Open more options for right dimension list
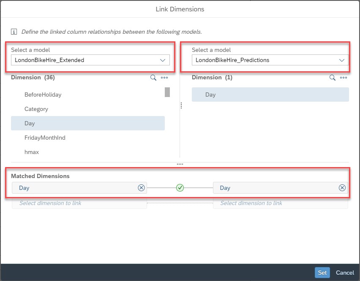Image resolution: width=360 pixels, height=281 pixels. (344, 78)
